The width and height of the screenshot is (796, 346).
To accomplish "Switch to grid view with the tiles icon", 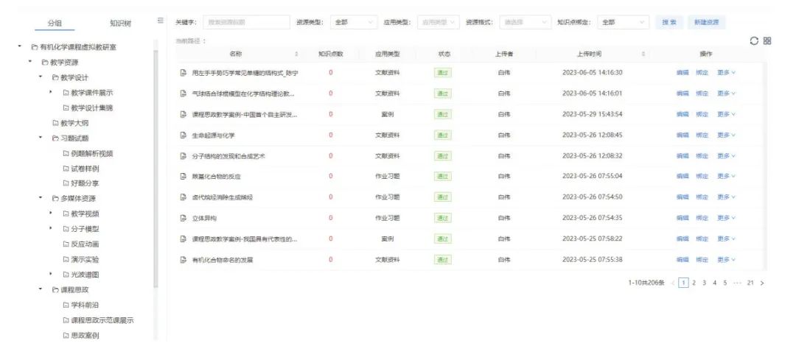I will [x=767, y=41].
